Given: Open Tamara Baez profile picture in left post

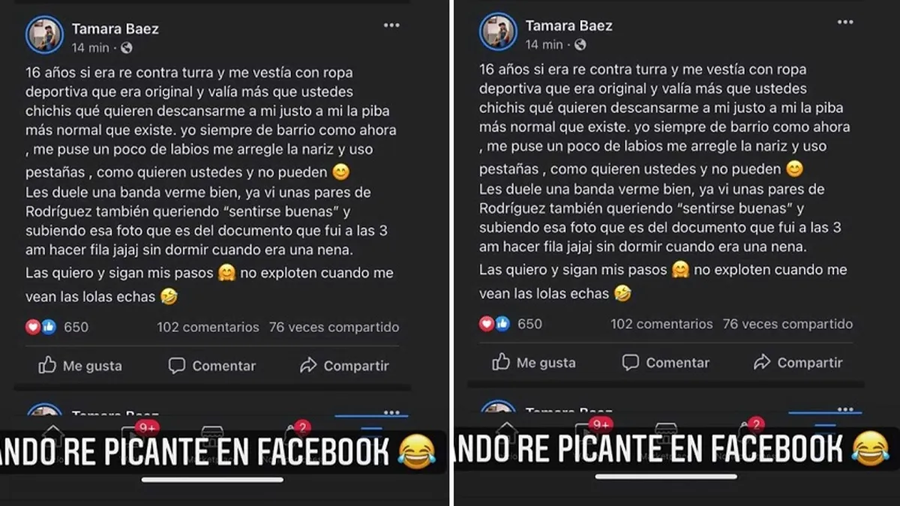Looking at the screenshot, I should pos(45,34).
